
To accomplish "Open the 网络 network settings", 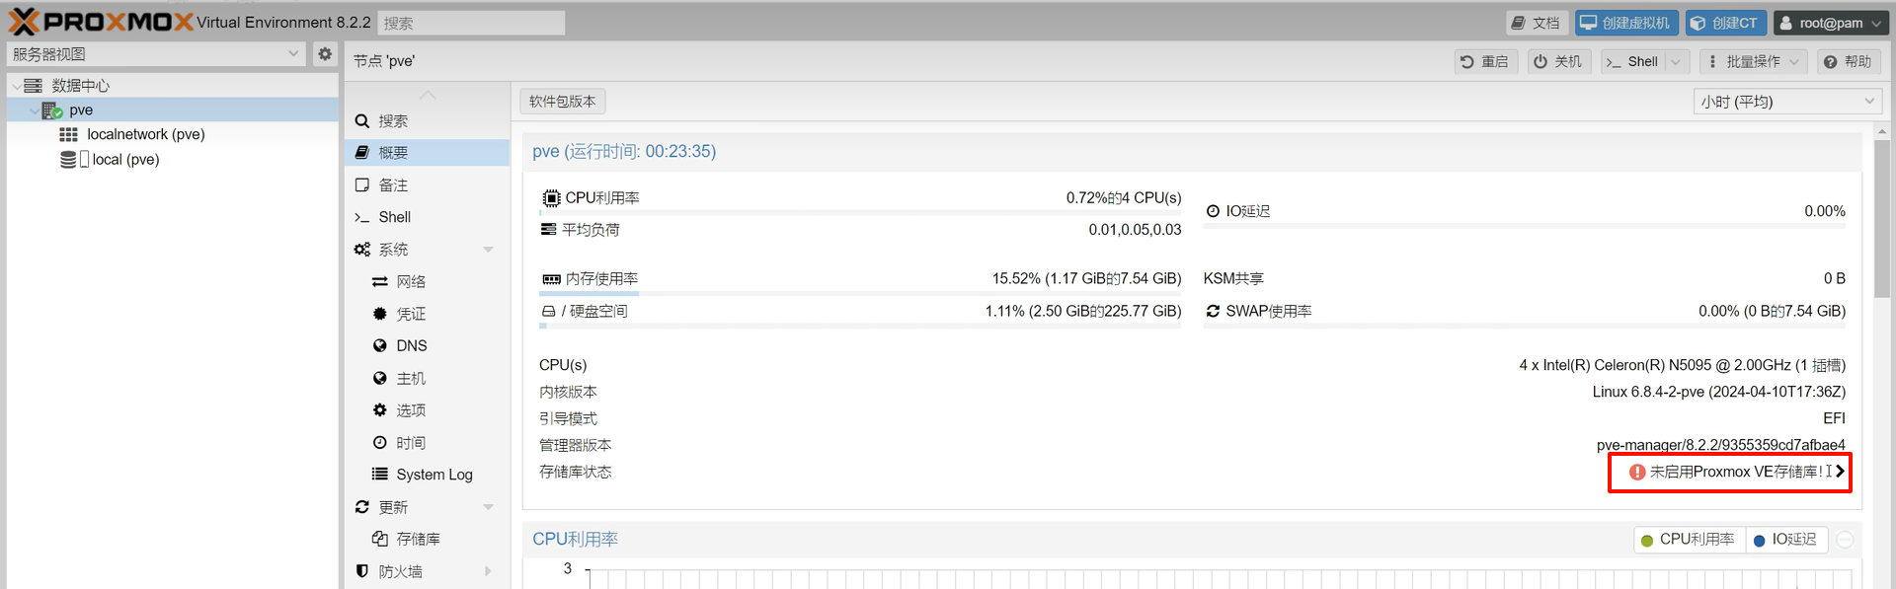I will click(427, 282).
